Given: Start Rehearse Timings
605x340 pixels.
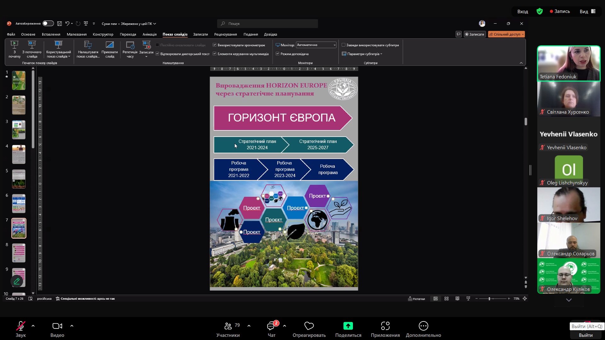Looking at the screenshot, I should [130, 49].
